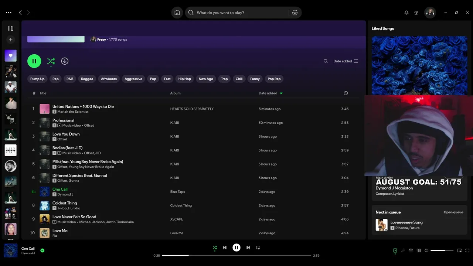Screen dimensions: 473x266
Task: Filter by Chill tag
Action: [x=239, y=79]
